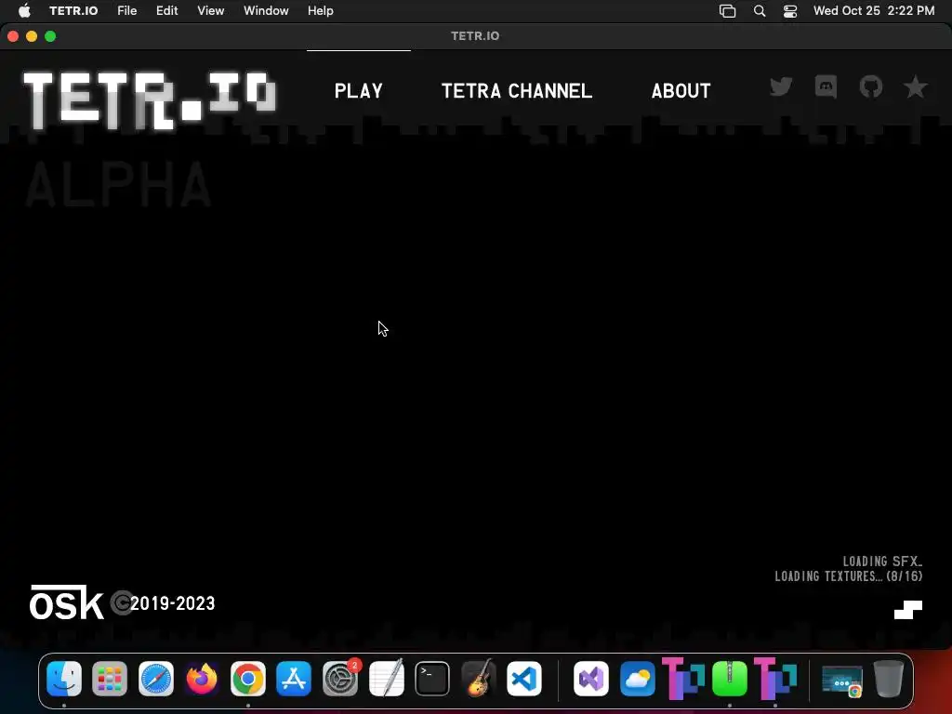Open Stage Manager icon in menu bar
Viewport: 952px width, 714px height.
click(727, 10)
